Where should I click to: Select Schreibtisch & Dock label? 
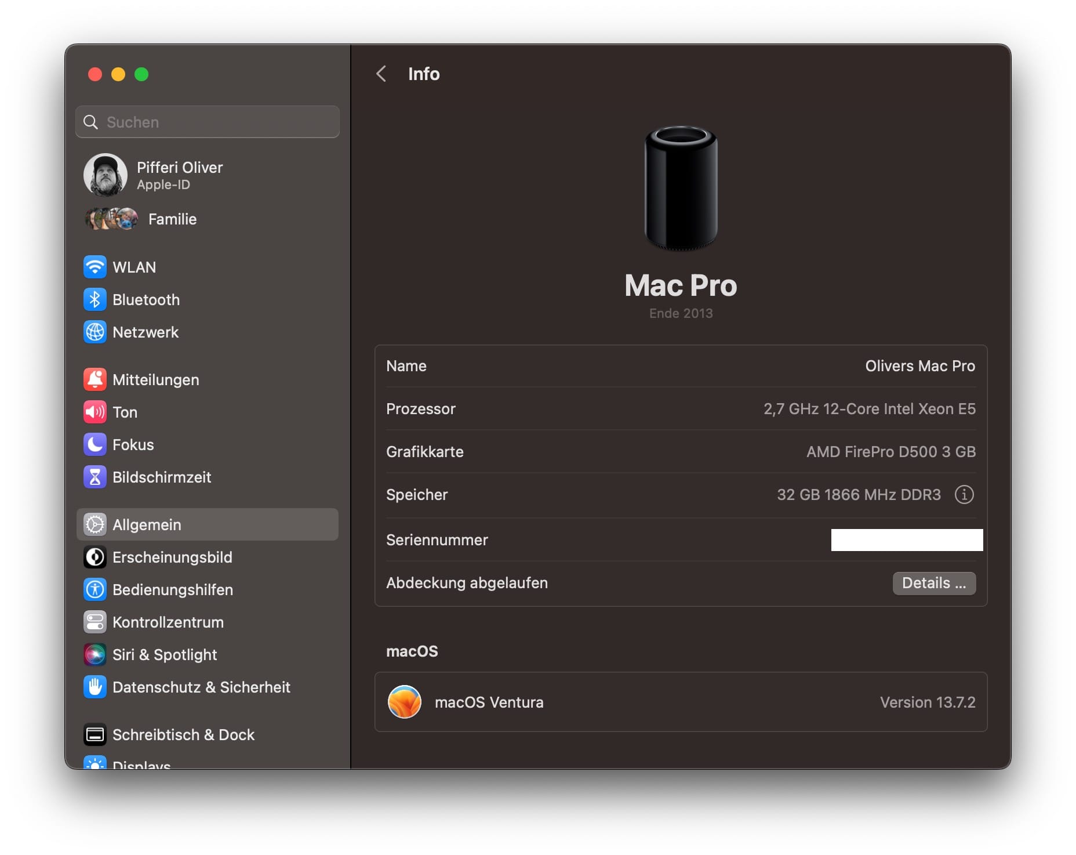pyautogui.click(x=183, y=735)
